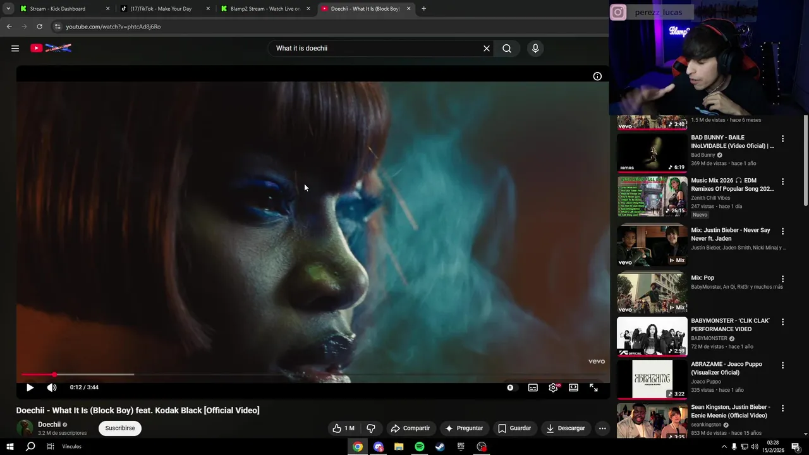Reload the current page
Screen dimensions: 809x455
39,27
